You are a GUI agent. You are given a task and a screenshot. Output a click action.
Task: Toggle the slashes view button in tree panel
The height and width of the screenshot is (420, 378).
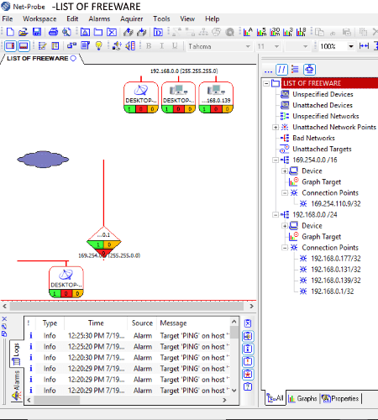pyautogui.click(x=281, y=70)
